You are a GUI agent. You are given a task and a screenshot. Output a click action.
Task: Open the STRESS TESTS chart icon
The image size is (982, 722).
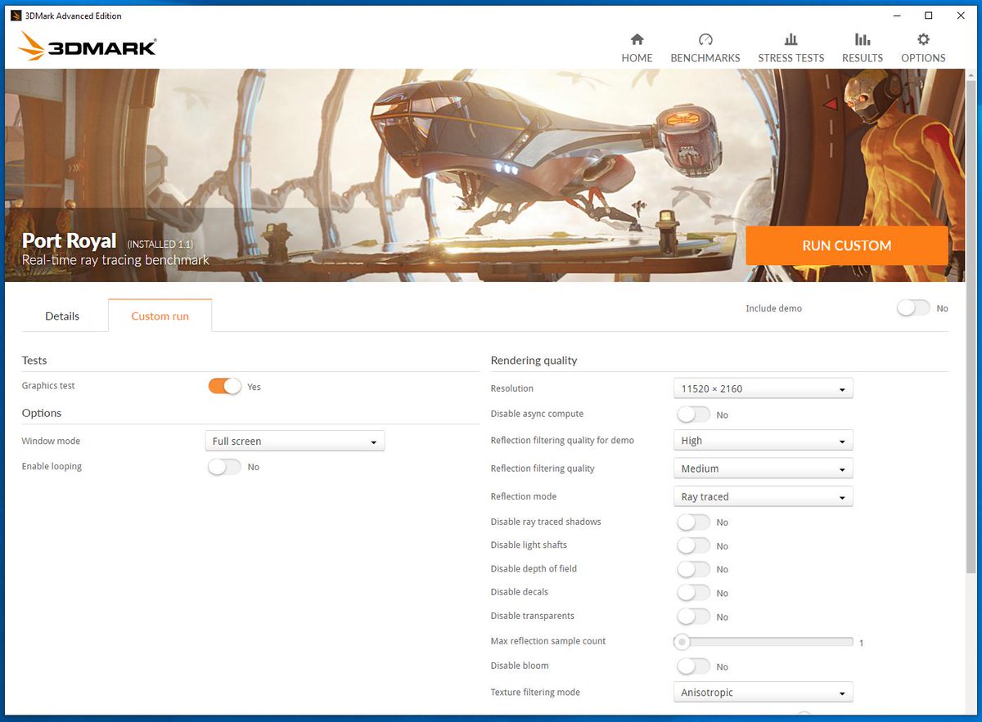point(791,40)
